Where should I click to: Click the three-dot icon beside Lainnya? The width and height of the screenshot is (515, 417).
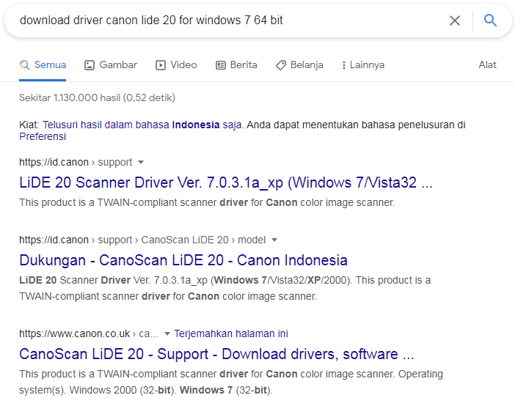click(343, 65)
